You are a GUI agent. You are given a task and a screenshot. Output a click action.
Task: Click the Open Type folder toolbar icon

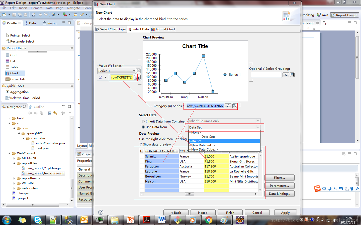pos(75,15)
